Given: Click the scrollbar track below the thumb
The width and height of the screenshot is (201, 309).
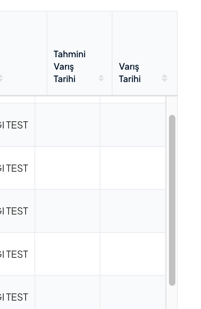Looking at the screenshot, I should (172, 297).
